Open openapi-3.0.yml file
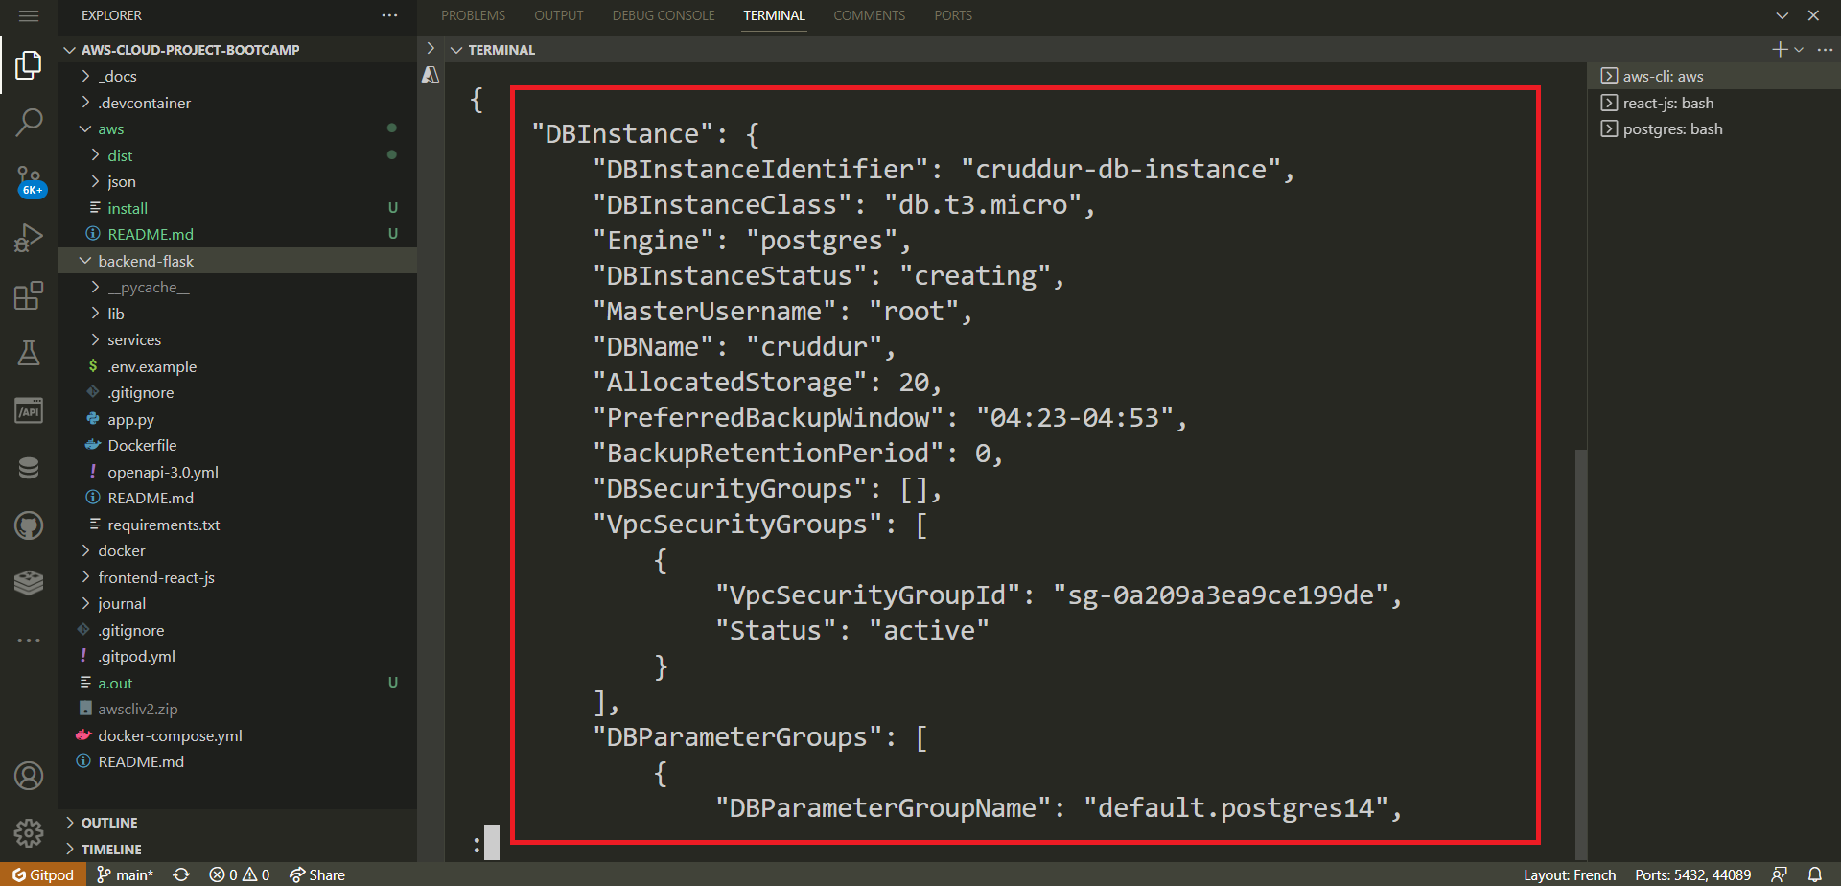The width and height of the screenshot is (1841, 886). pos(238,472)
